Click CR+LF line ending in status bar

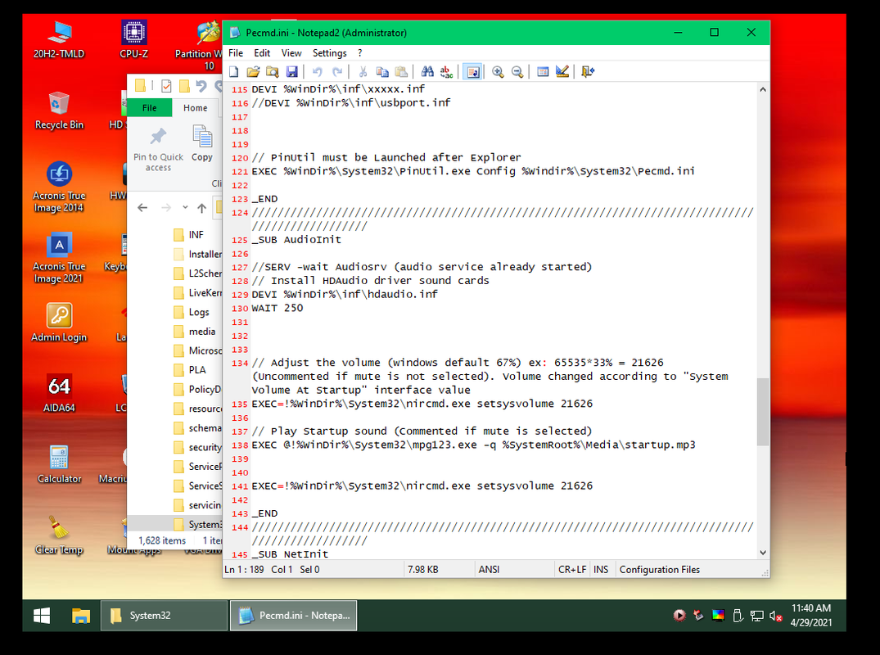(x=572, y=569)
